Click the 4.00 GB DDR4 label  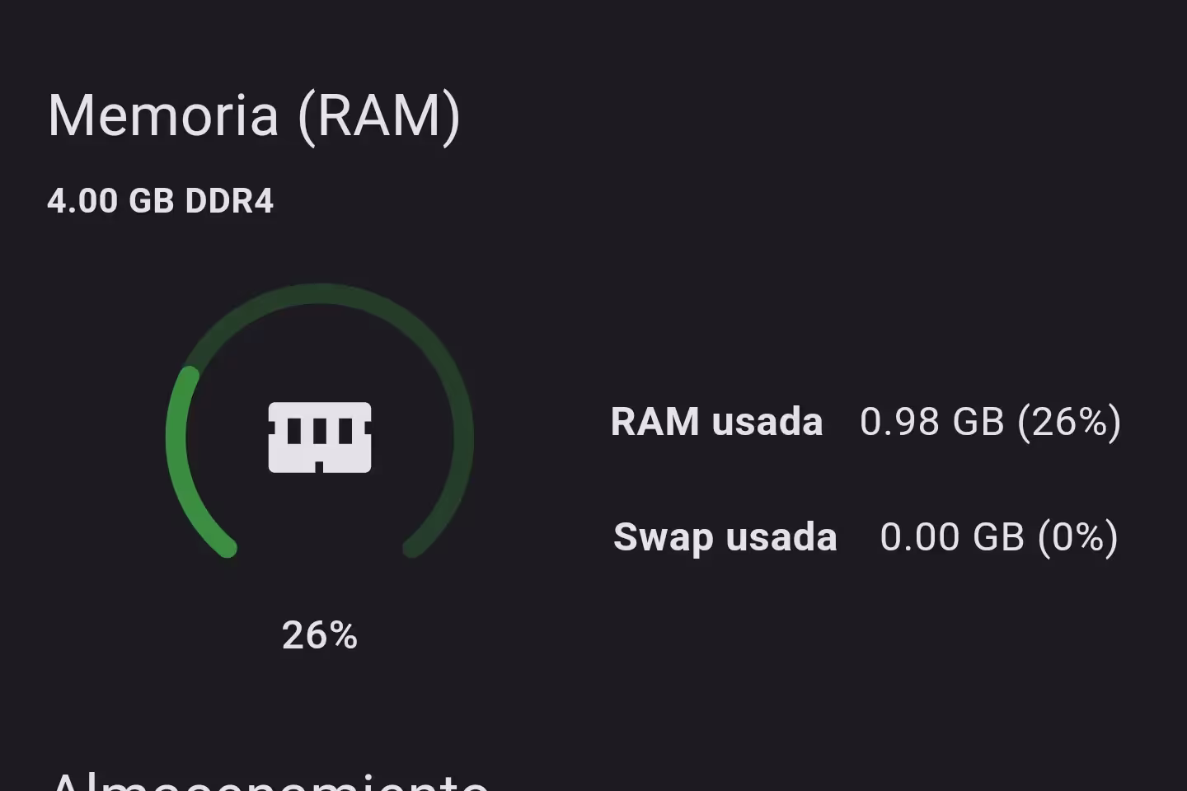pos(160,201)
